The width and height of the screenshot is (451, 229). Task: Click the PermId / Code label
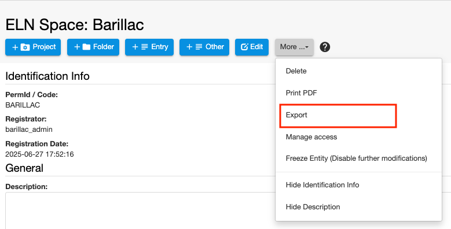coord(32,94)
